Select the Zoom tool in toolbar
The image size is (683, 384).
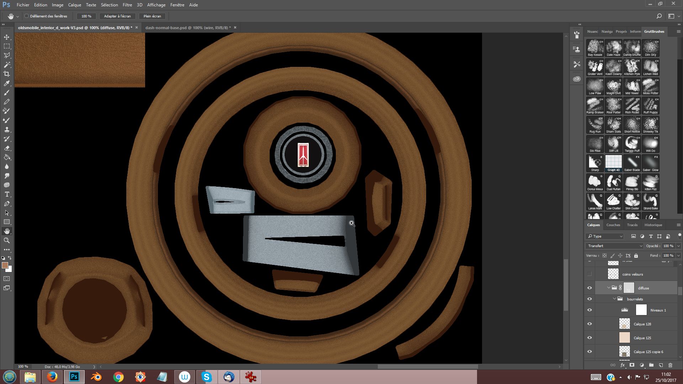tap(7, 240)
